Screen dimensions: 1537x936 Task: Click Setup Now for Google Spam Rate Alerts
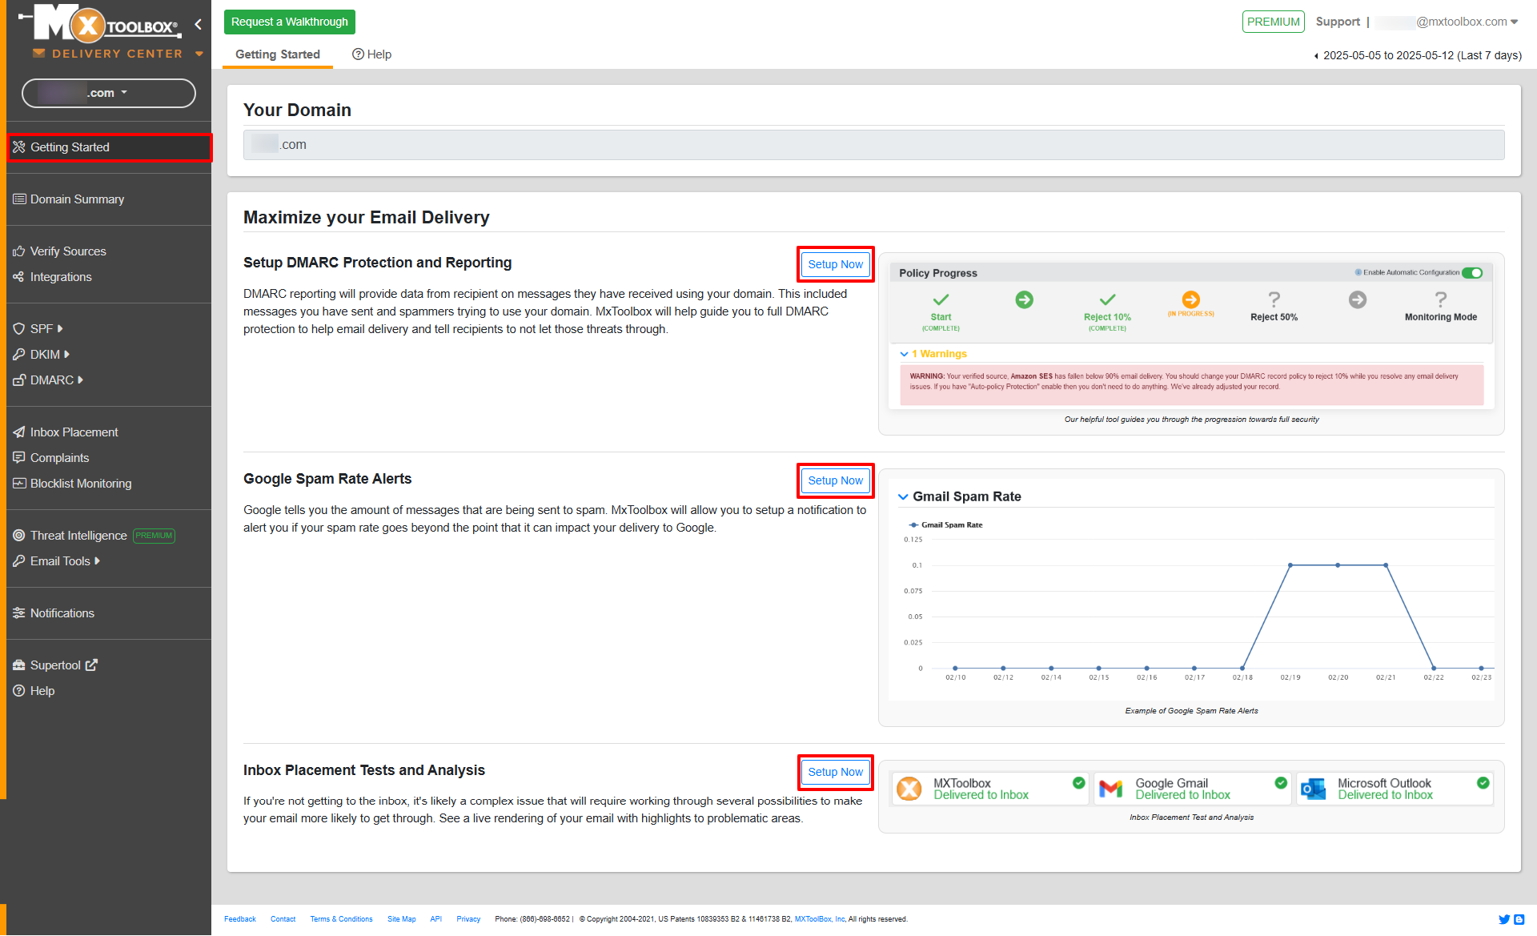click(835, 480)
